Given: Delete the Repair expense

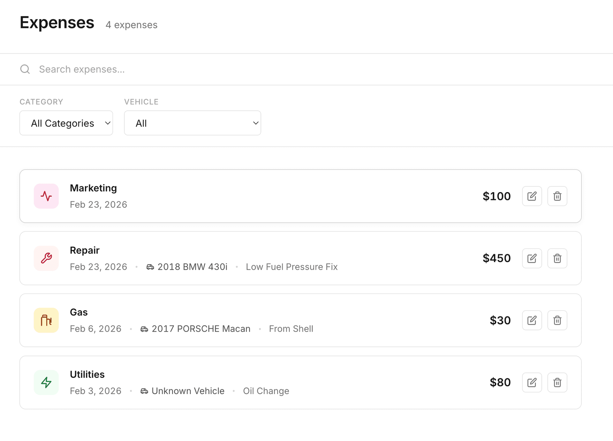Looking at the screenshot, I should (557, 258).
